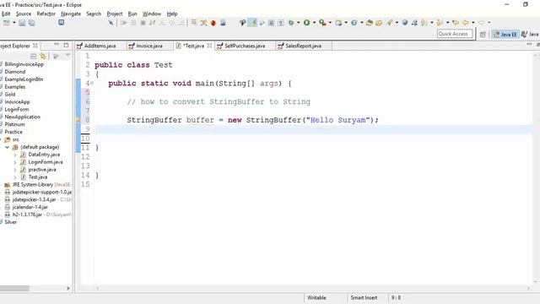Switch to the Java EE perspective
Viewport: 540px width, 304px height.
pos(505,34)
